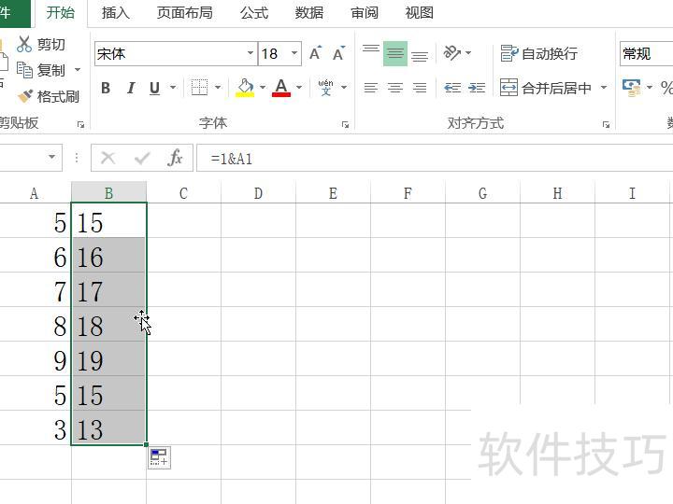Open the font name dropdown arrow
Image resolution: width=673 pixels, height=504 pixels.
pos(251,53)
